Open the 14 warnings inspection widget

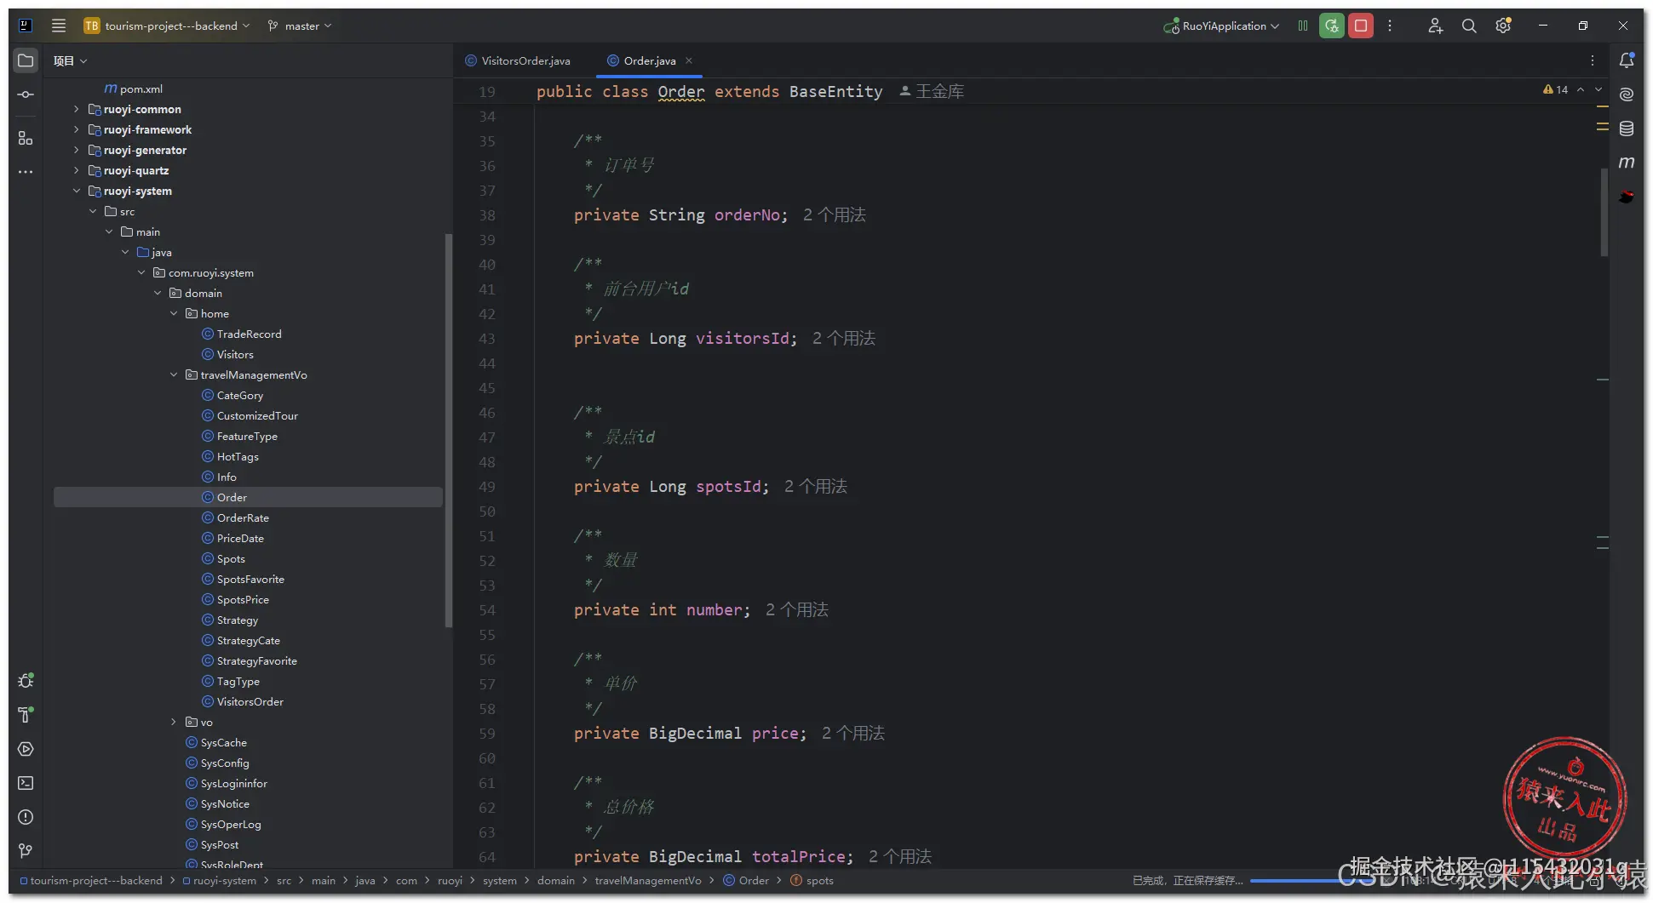click(x=1555, y=89)
